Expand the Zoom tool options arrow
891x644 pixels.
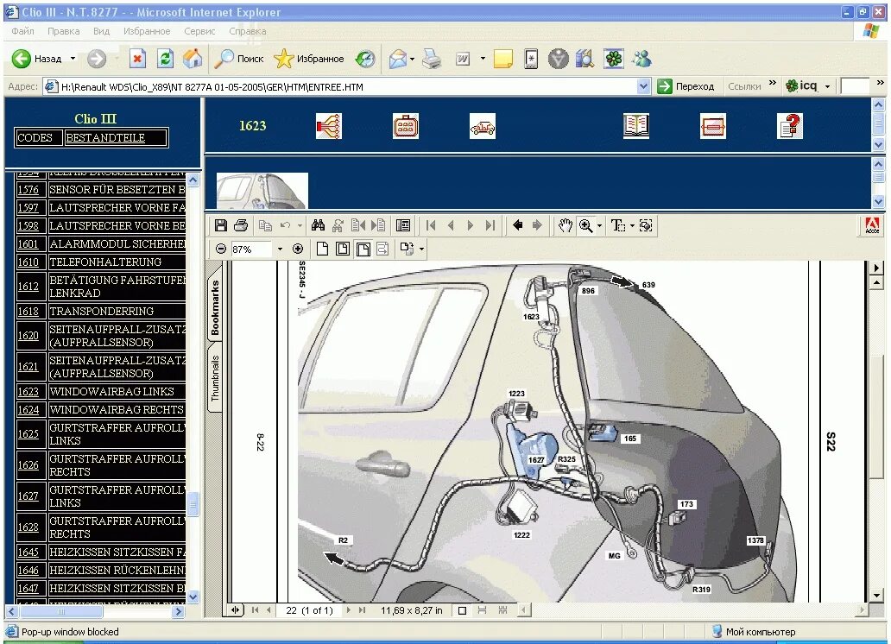click(x=599, y=225)
